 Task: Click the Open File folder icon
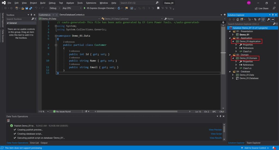23,8
